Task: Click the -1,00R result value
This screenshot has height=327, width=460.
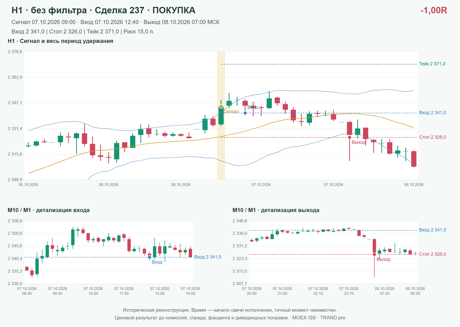Action: coord(434,10)
